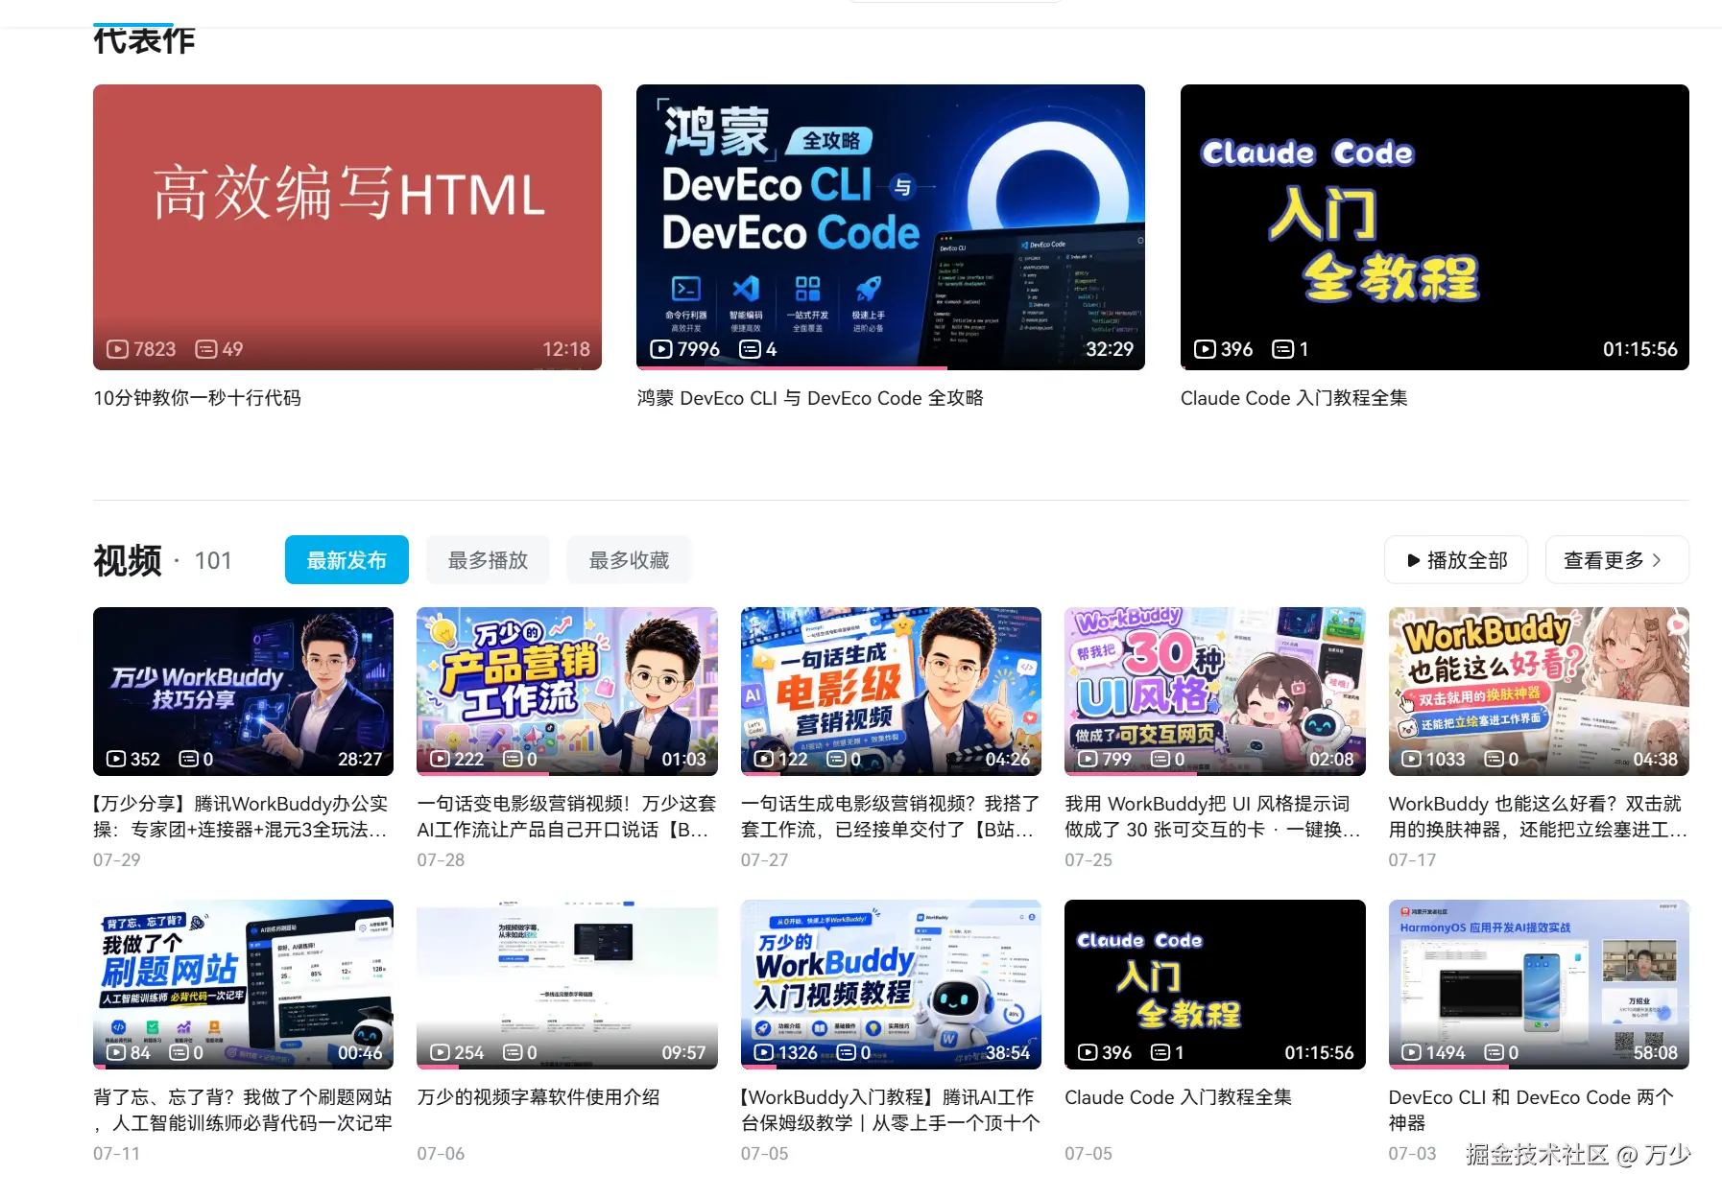Click the HarmonyOS 应用开发AI提效实战 thumbnail
Screen dimensions: 1722x1198
1539,984
